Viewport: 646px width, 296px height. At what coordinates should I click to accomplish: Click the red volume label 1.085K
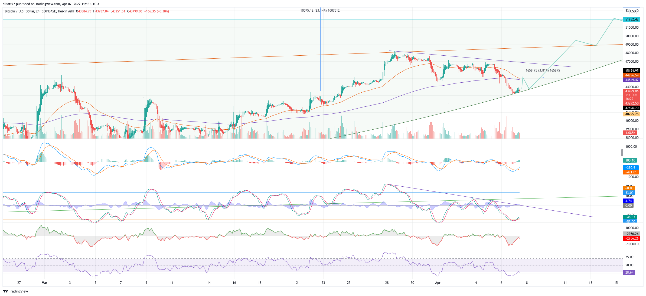point(630,133)
